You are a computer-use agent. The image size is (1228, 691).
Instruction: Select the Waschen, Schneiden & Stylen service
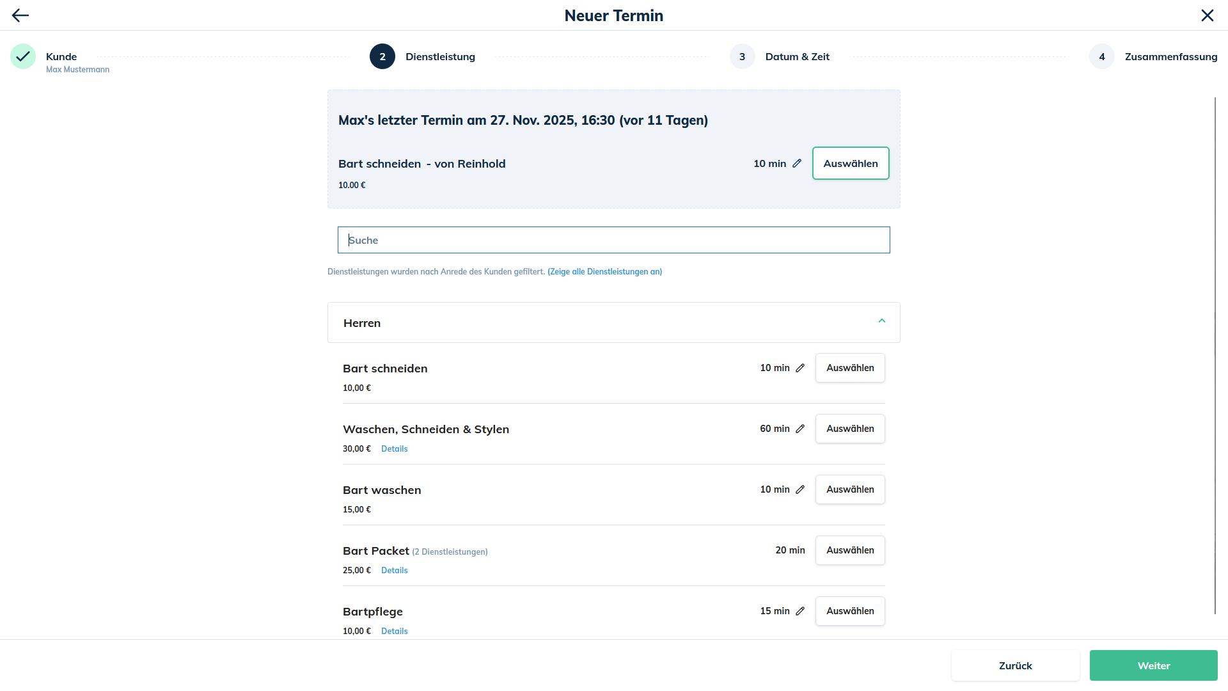click(x=849, y=429)
